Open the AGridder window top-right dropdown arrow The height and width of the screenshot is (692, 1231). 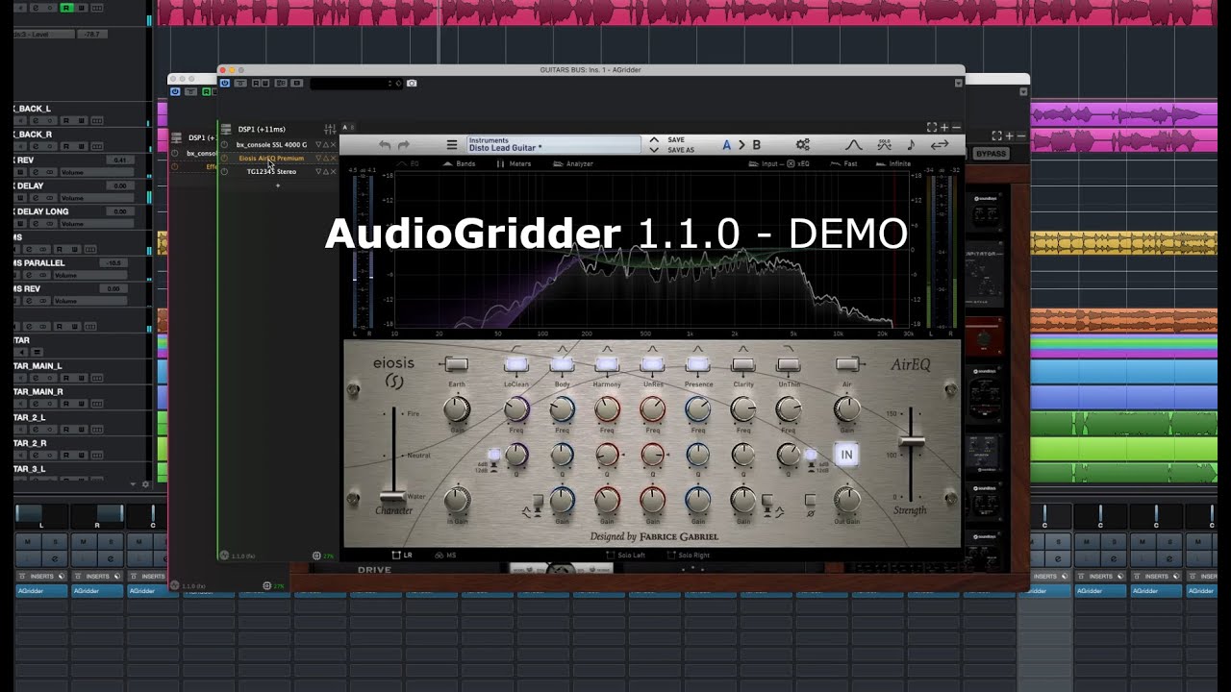click(958, 84)
